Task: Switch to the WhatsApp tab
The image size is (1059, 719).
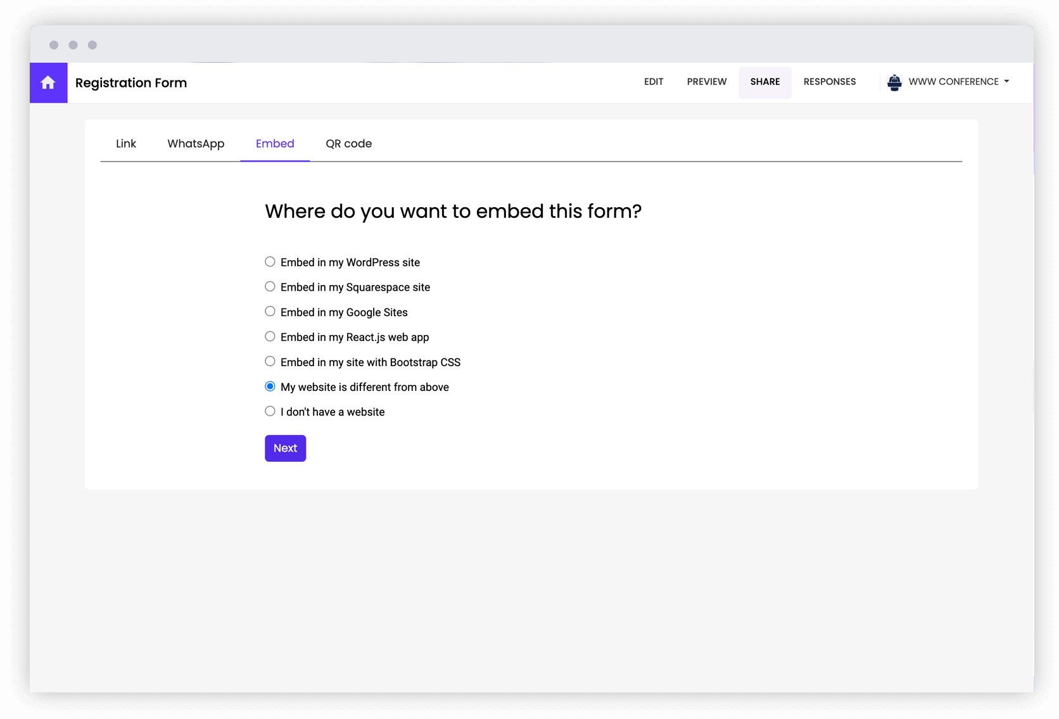Action: 196,144
